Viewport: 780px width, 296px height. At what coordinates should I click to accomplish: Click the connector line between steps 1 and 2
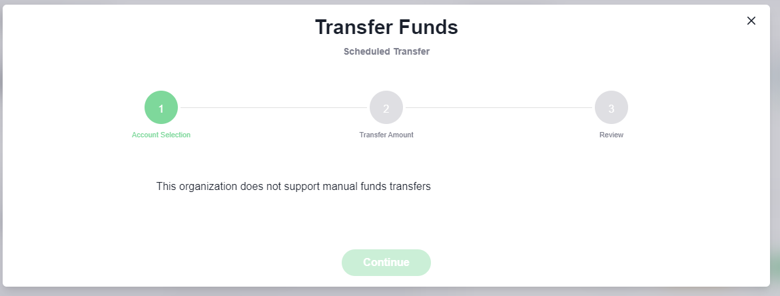coord(274,107)
